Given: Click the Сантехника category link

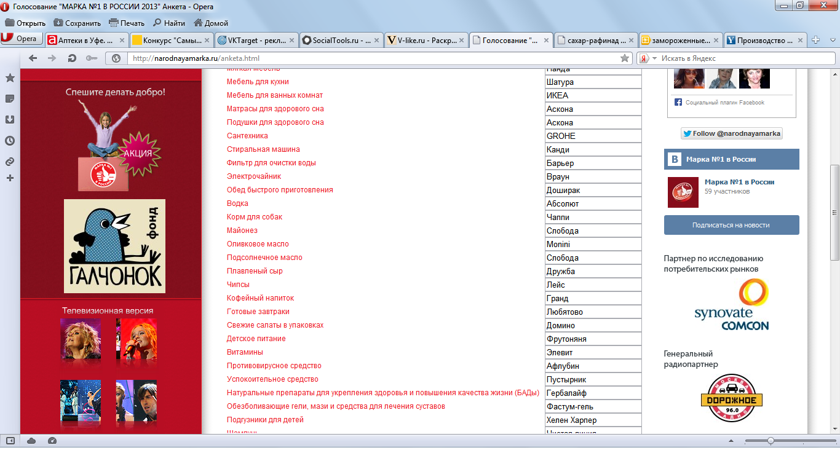Looking at the screenshot, I should coord(247,136).
